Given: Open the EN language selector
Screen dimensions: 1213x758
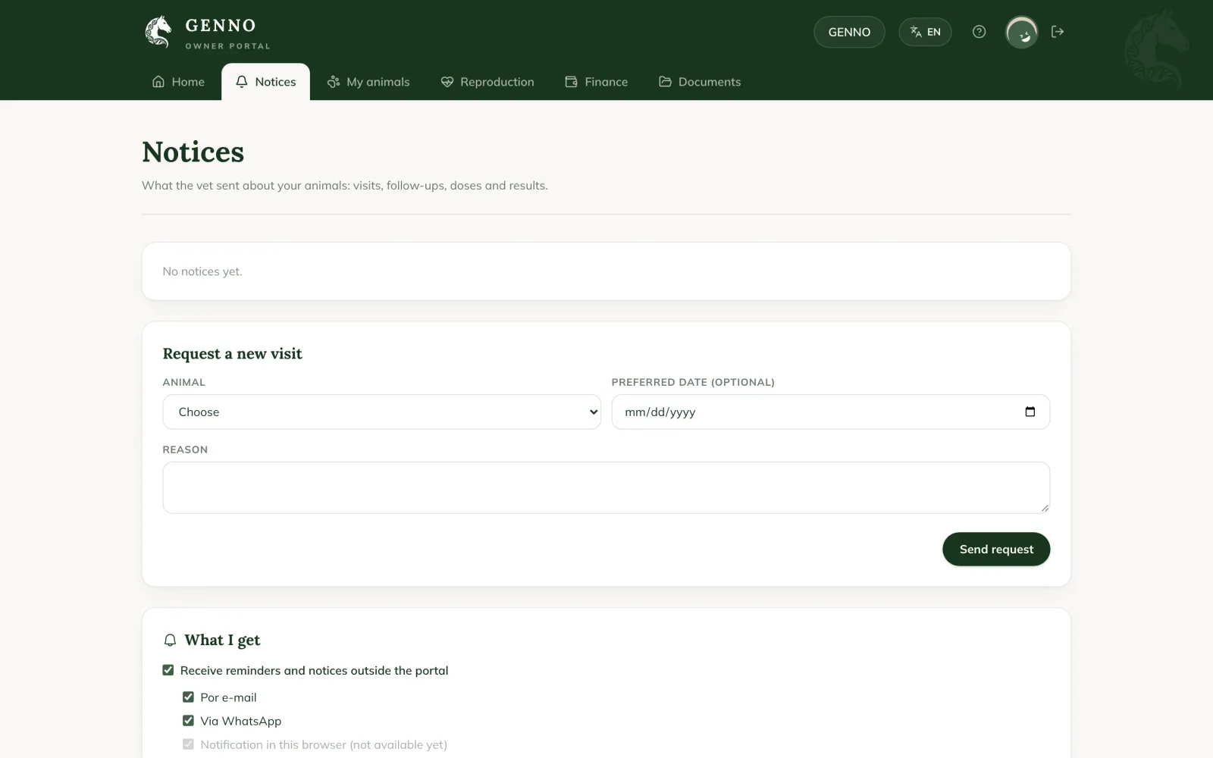Looking at the screenshot, I should pos(925,32).
